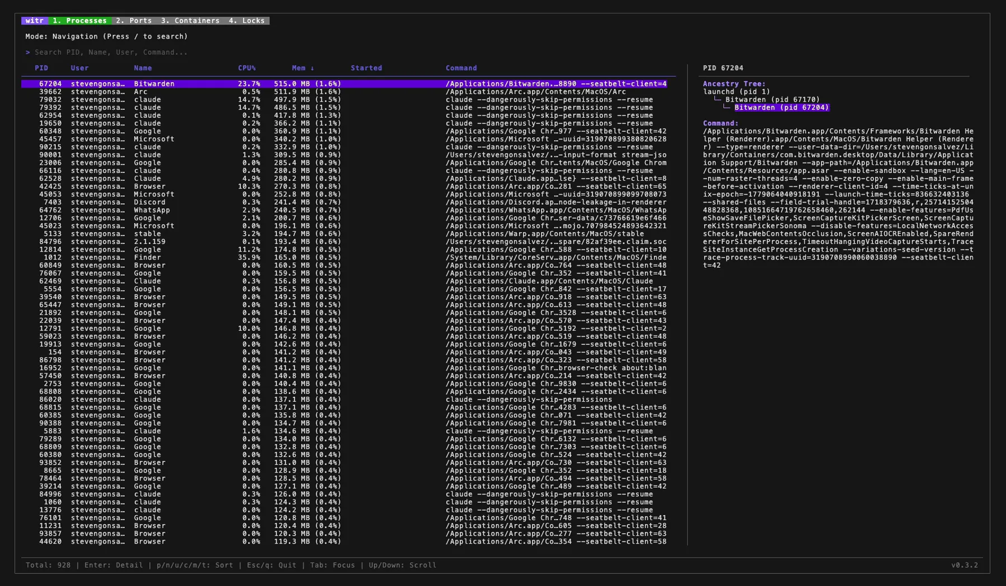The width and height of the screenshot is (1006, 586).
Task: Select Browser process row PID 44620
Action: [x=348, y=542]
